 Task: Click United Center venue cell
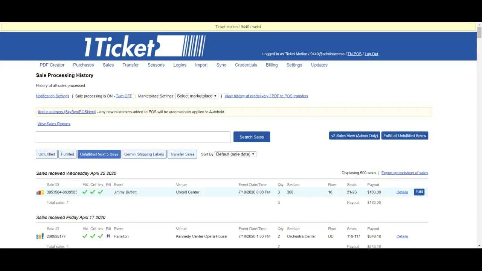point(188,192)
